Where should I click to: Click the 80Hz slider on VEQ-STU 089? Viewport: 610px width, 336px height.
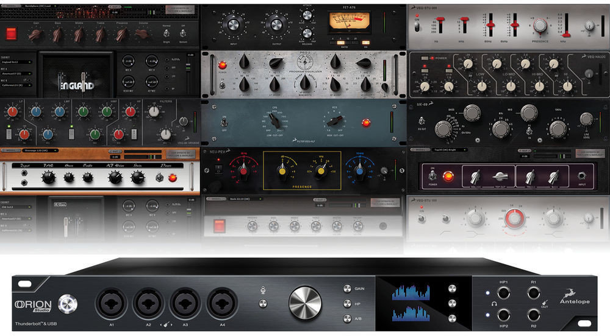tap(490, 24)
